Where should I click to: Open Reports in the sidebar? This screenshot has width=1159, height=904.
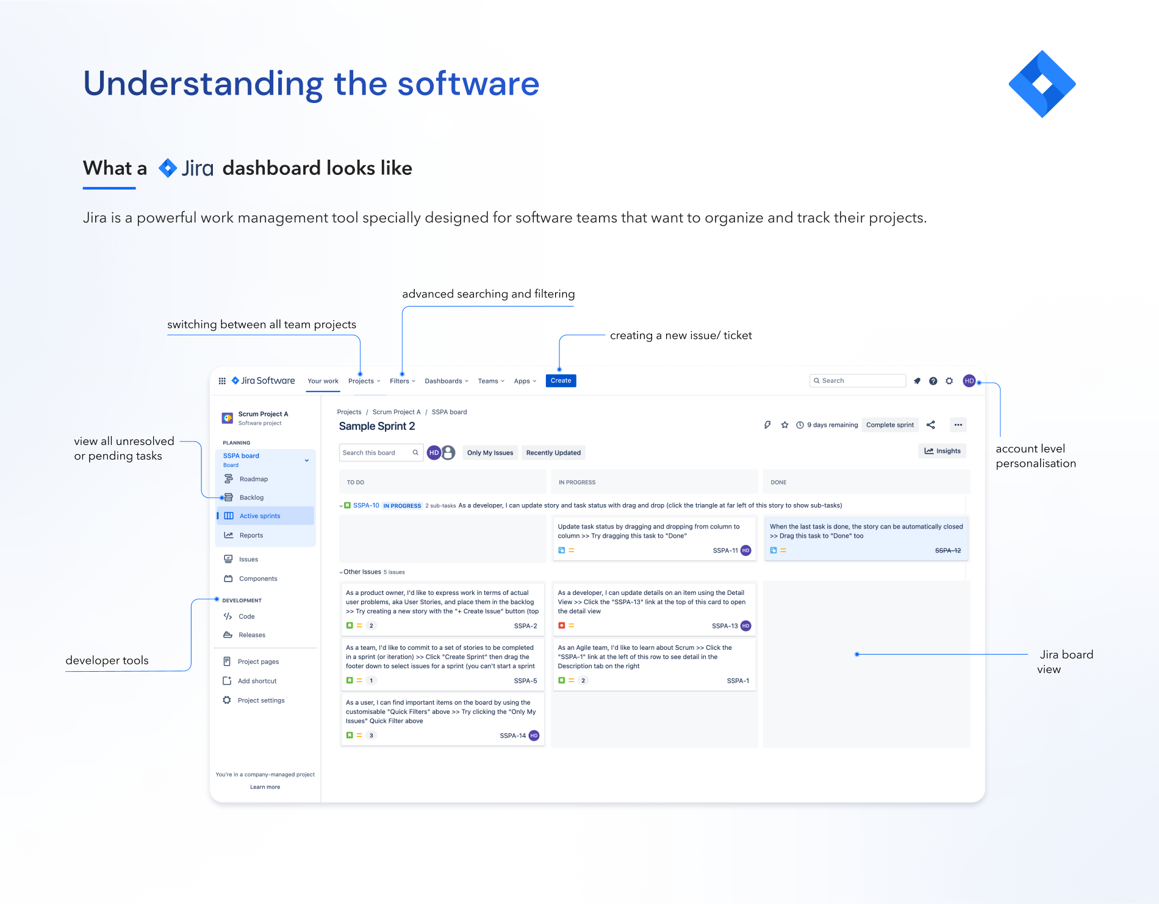click(x=251, y=535)
